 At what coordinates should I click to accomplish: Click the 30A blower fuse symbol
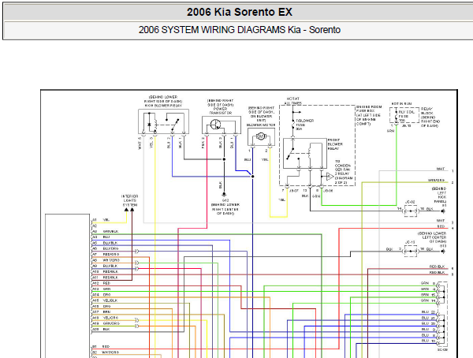point(292,124)
